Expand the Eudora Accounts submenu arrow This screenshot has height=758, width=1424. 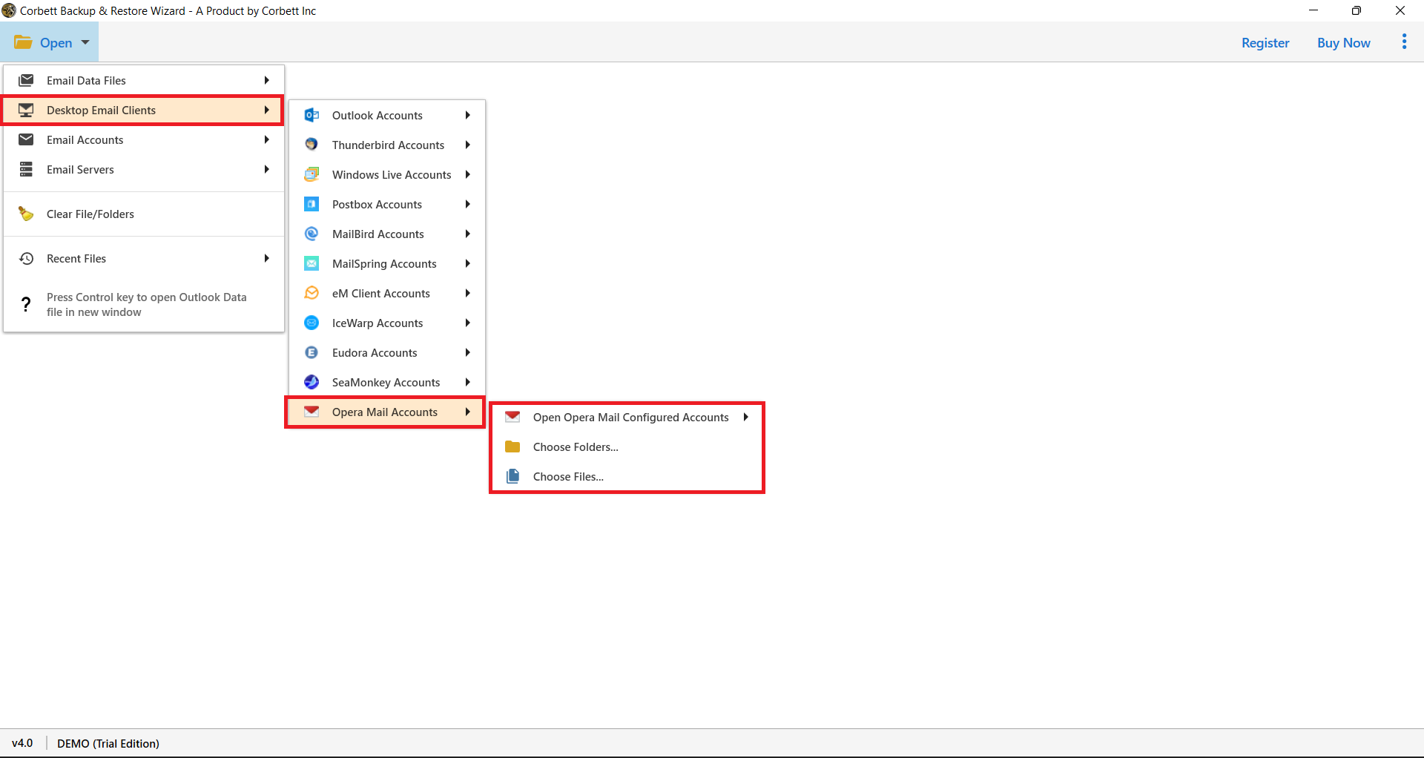pos(468,352)
